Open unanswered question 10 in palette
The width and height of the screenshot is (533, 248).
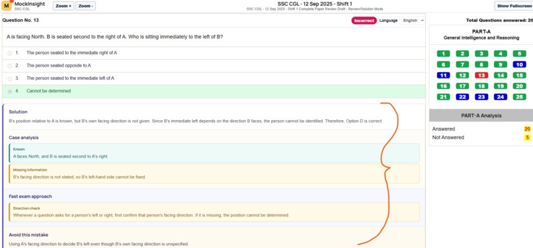click(x=519, y=65)
